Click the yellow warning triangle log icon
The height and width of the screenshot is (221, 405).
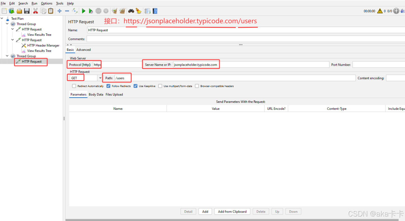tap(380, 11)
